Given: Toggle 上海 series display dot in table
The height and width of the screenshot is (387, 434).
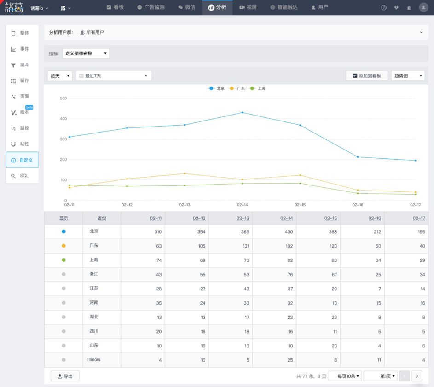Looking at the screenshot, I should [64, 260].
